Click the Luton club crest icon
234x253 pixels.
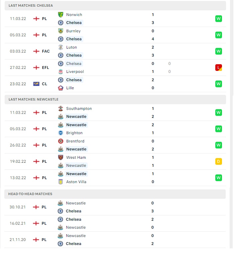tap(61, 47)
